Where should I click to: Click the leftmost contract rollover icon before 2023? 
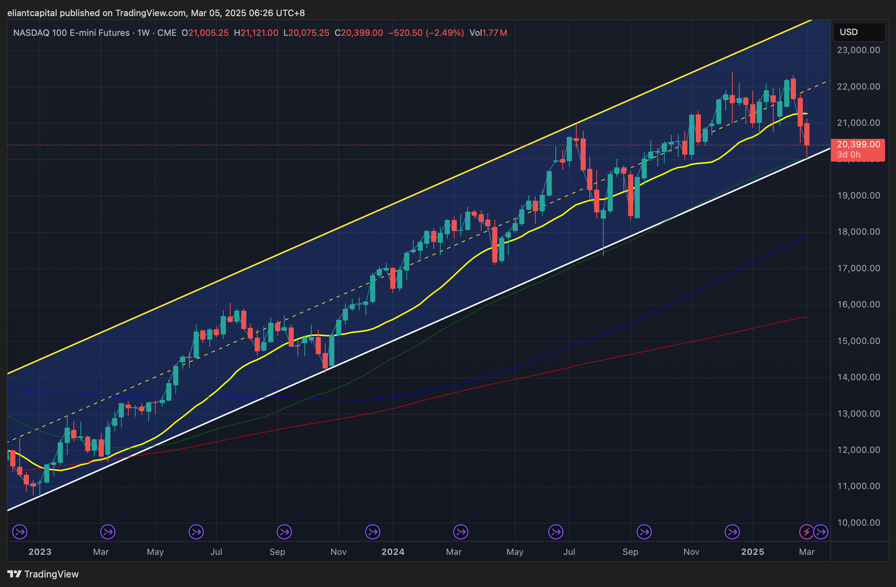coord(20,532)
